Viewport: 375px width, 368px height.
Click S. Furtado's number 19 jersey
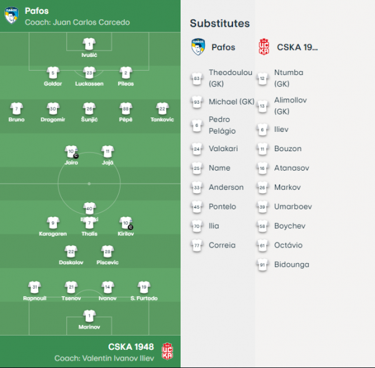click(144, 287)
